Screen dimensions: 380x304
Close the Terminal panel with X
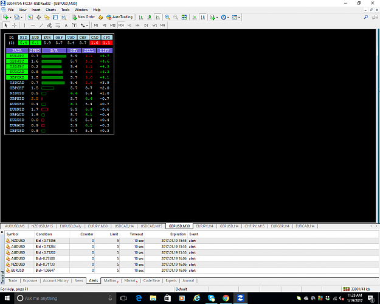click(x=2, y=232)
